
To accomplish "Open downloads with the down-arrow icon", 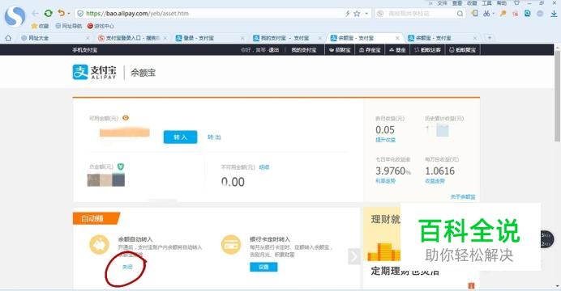I will coord(554,14).
